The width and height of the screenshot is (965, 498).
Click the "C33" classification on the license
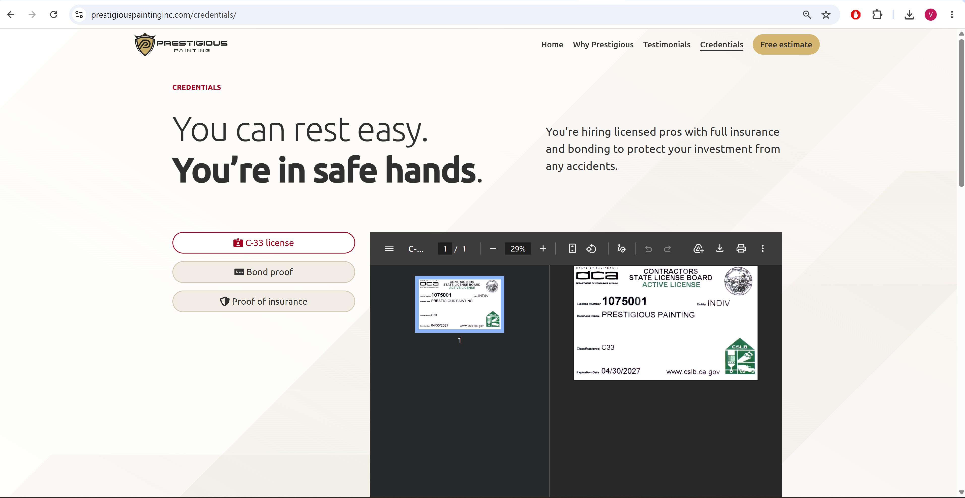(608, 347)
